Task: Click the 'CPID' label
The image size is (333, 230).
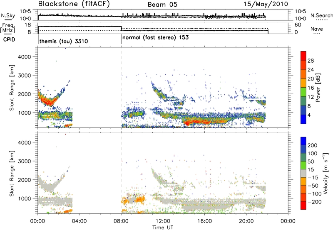Action: (x=9, y=39)
